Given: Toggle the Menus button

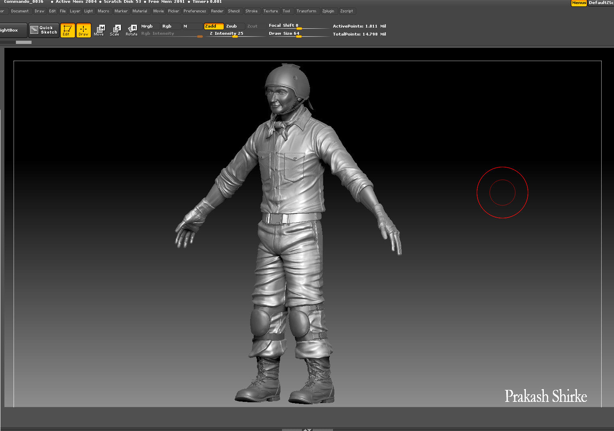Looking at the screenshot, I should (x=578, y=3).
